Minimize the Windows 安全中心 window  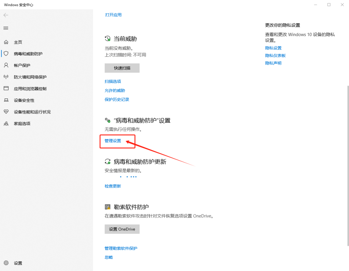coord(315,5)
